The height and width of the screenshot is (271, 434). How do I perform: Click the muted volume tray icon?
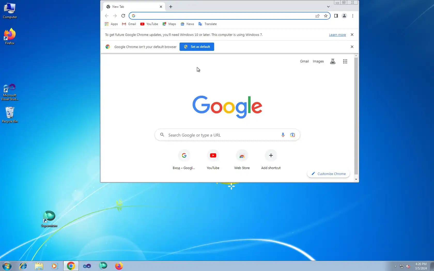pos(408,266)
